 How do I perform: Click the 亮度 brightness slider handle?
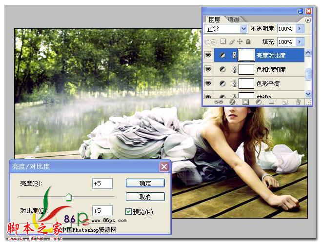pyautogui.click(x=69, y=197)
